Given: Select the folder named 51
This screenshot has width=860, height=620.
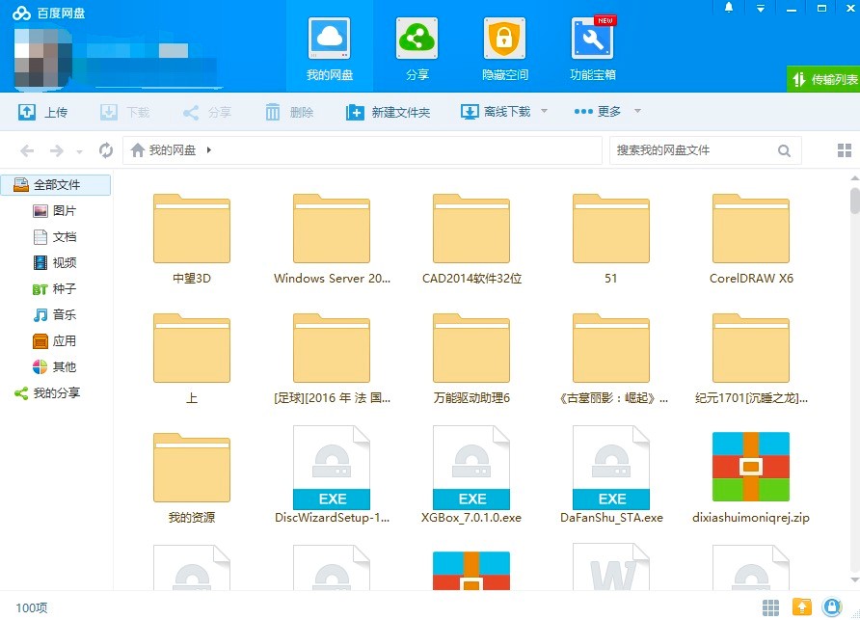Looking at the screenshot, I should coord(611,239).
